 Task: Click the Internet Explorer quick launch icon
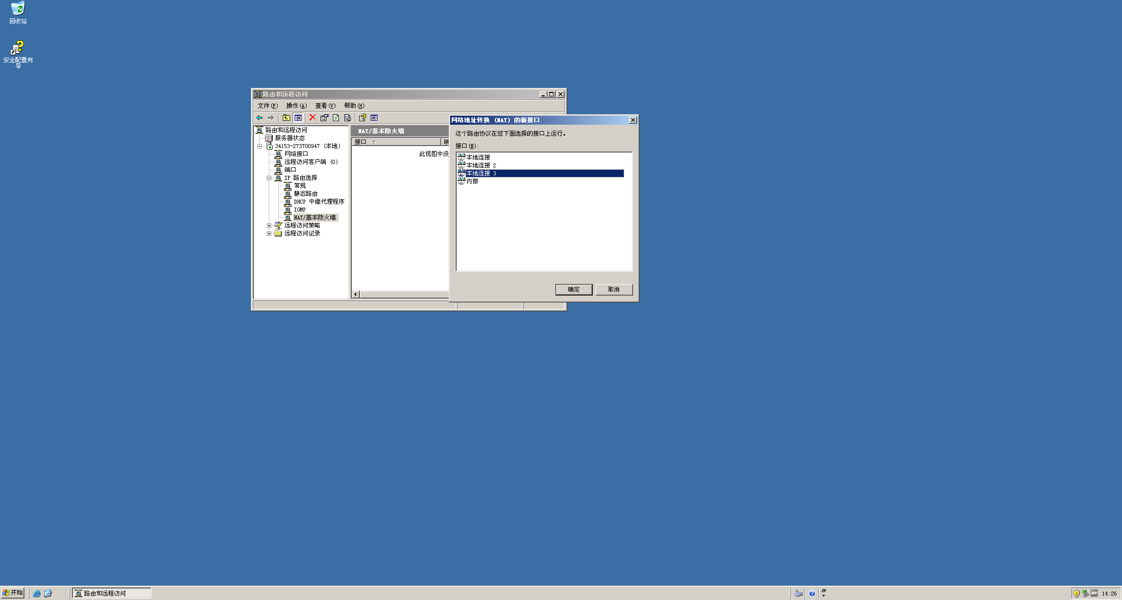tap(37, 593)
